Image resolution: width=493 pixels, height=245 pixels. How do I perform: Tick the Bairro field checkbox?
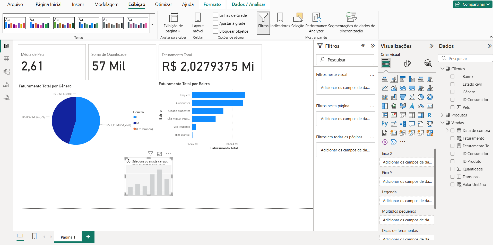[452, 77]
